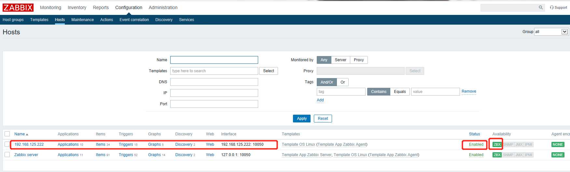Focus the tag name field

click(341, 92)
